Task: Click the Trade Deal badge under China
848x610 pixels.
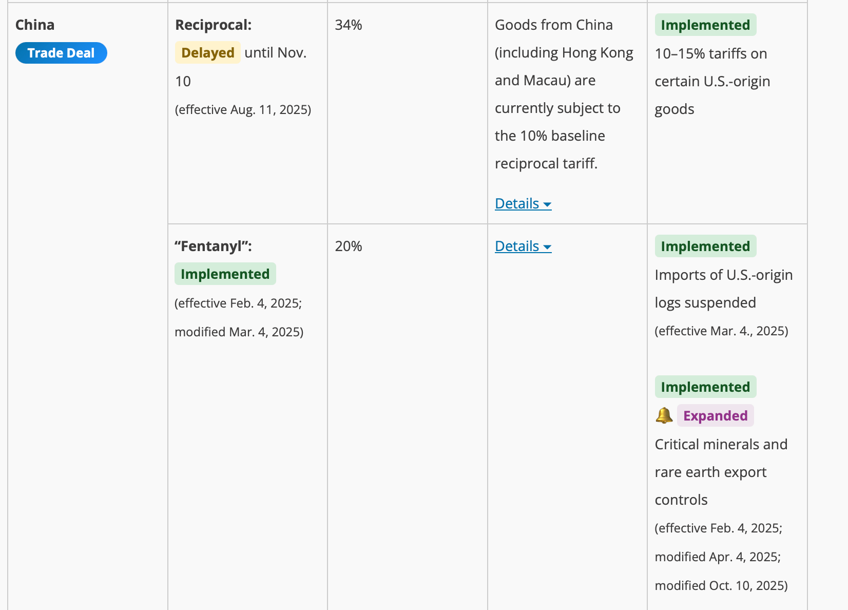Action: [61, 53]
